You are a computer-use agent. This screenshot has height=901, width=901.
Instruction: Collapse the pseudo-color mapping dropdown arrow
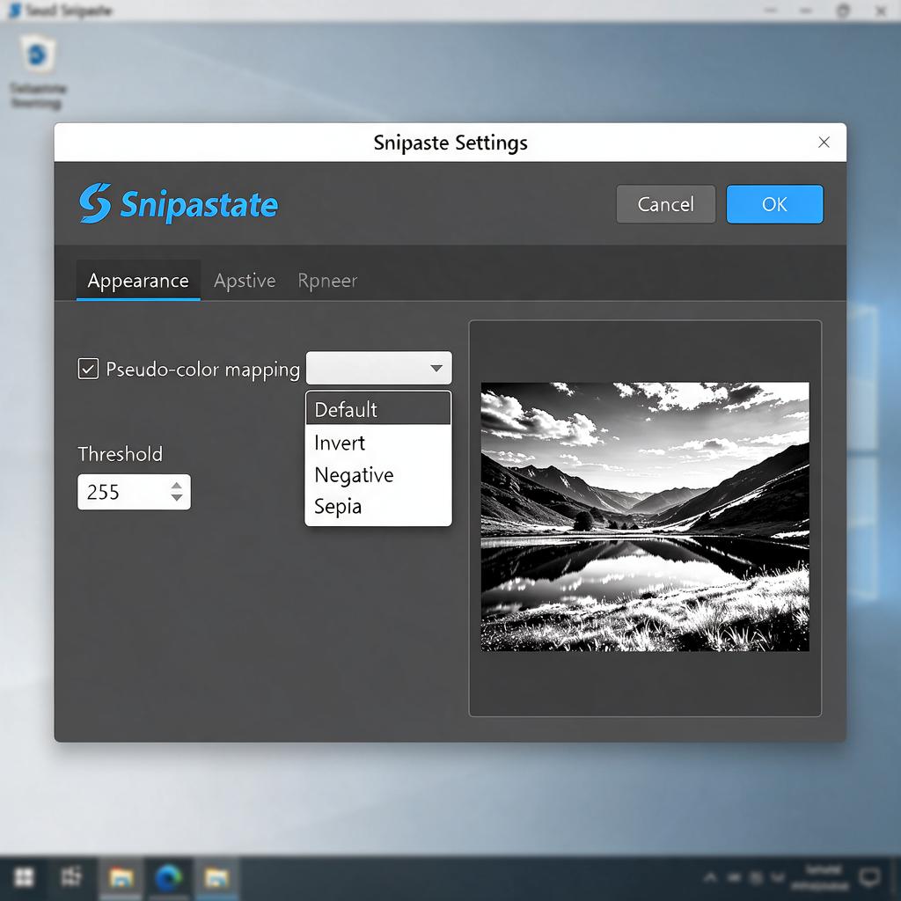(436, 369)
